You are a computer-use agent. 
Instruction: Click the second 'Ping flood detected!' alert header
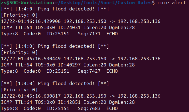pyautogui.click(x=55, y=46)
